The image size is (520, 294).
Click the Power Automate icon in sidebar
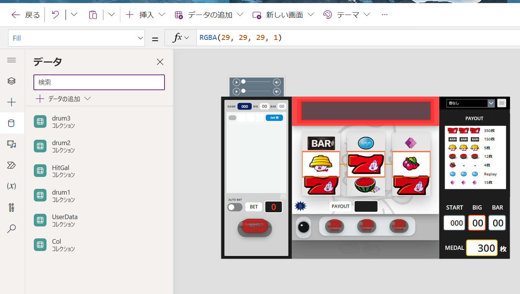pyautogui.click(x=12, y=165)
